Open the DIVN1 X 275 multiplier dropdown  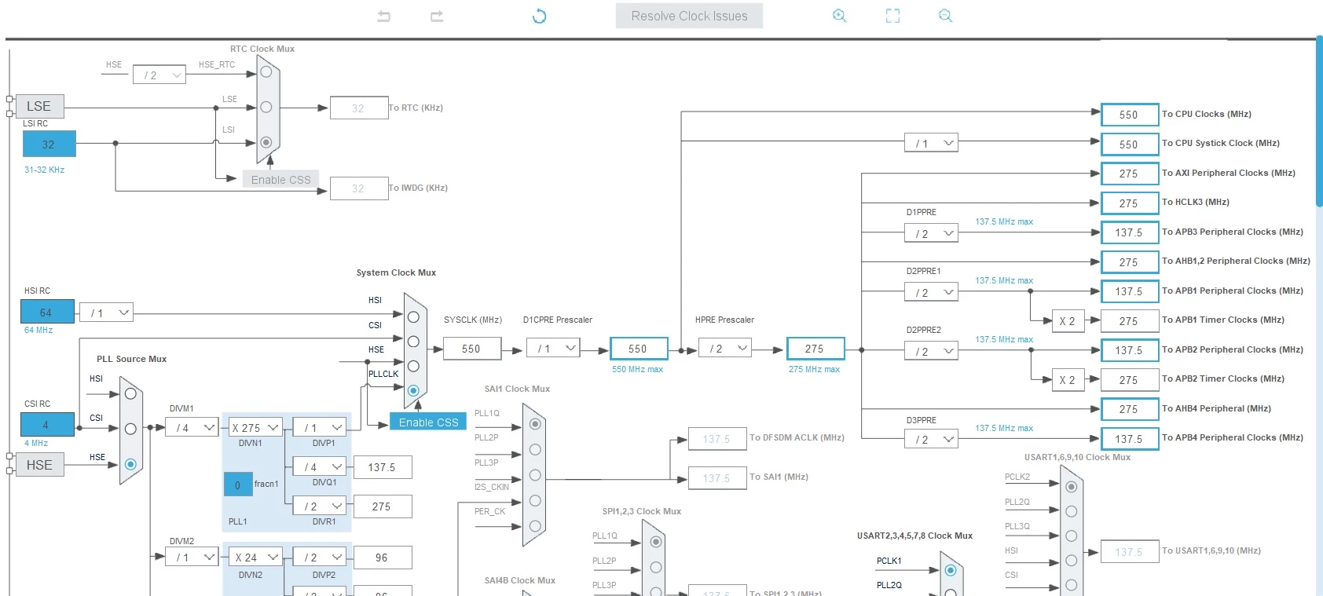pyautogui.click(x=255, y=427)
